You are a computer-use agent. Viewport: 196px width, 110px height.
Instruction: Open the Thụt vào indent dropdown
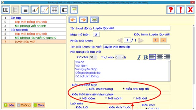point(119,57)
